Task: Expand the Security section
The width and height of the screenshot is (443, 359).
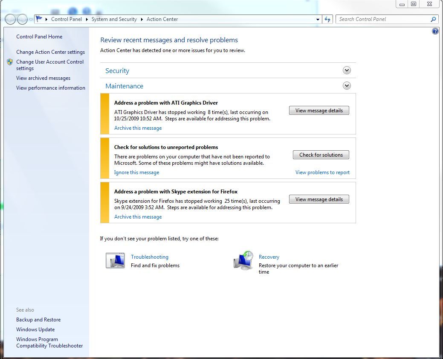Action: click(347, 70)
